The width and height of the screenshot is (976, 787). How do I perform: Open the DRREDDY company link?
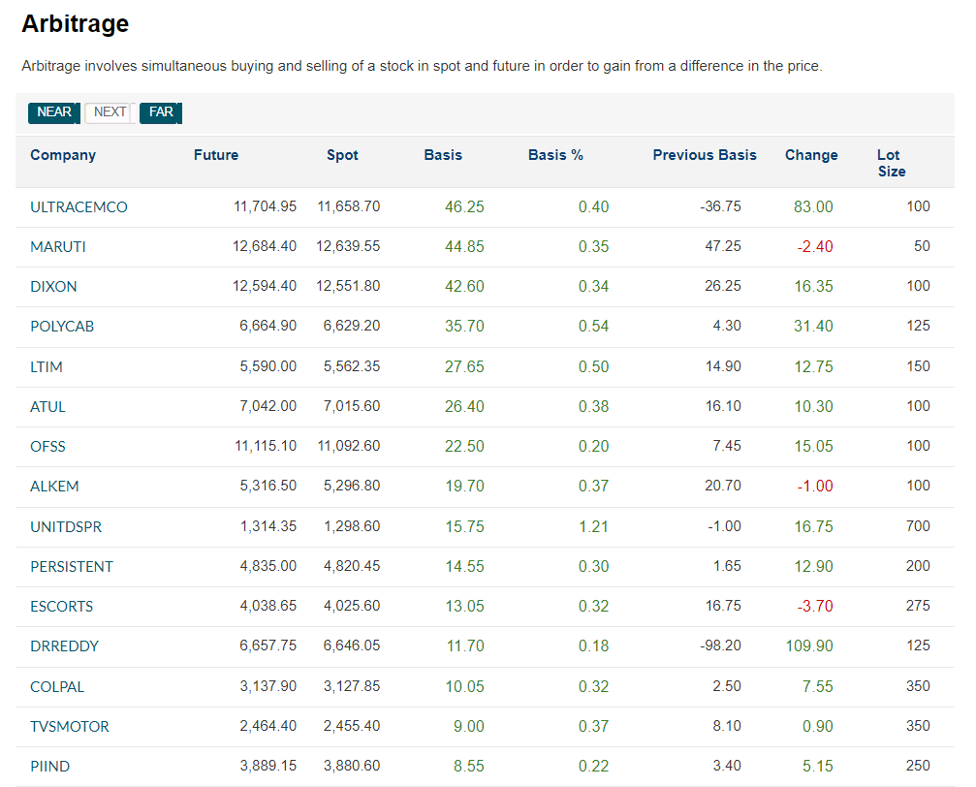click(x=65, y=646)
